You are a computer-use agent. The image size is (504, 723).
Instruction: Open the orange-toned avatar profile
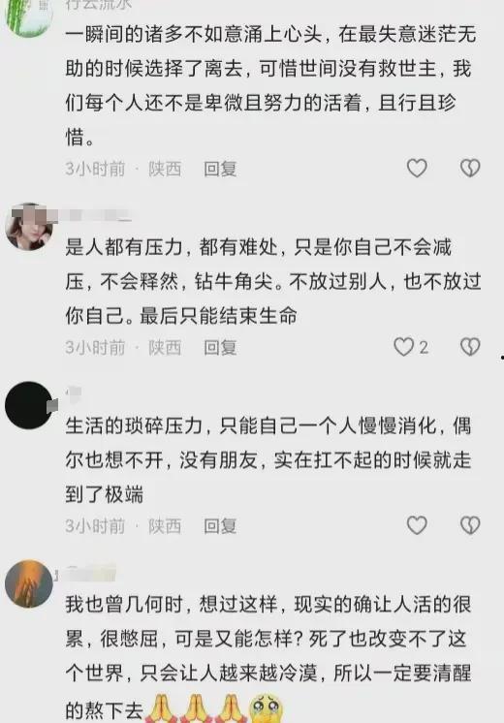28,583
